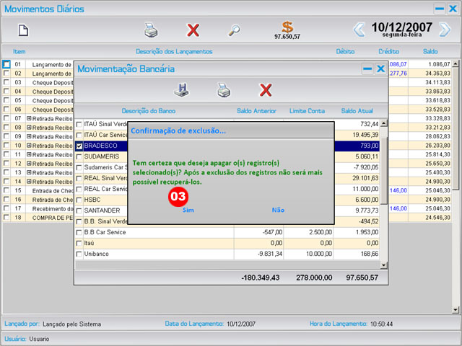Go to next day with right arrow
The width and height of the screenshot is (462, 346).
445,30
